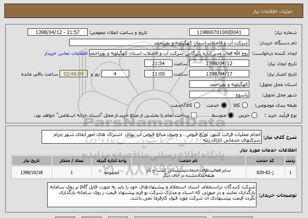Select the کالا/خدمت radio button
This screenshot has width=308, height=218.
(197, 105)
